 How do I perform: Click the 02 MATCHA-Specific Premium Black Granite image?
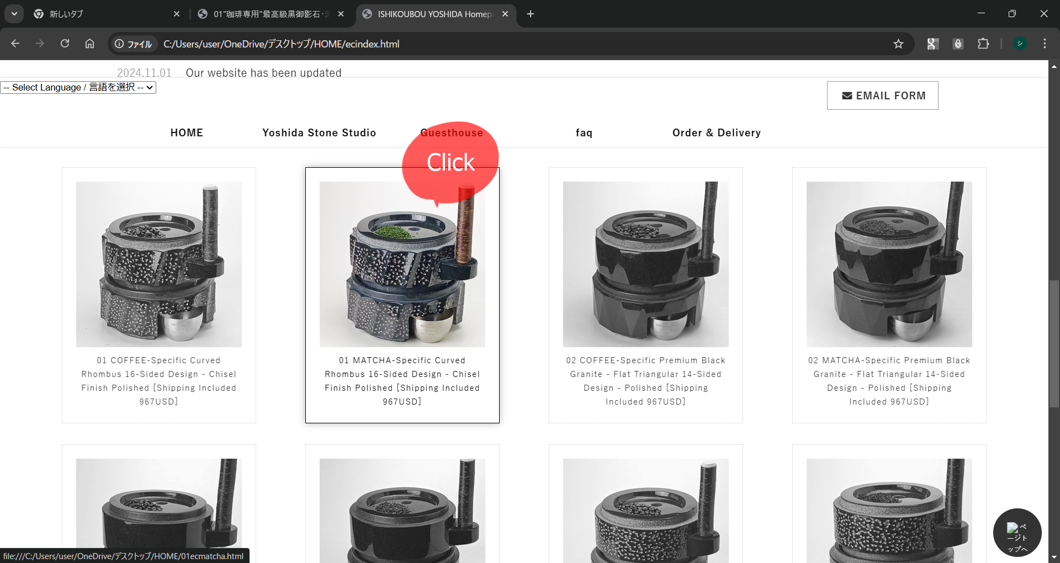point(889,264)
